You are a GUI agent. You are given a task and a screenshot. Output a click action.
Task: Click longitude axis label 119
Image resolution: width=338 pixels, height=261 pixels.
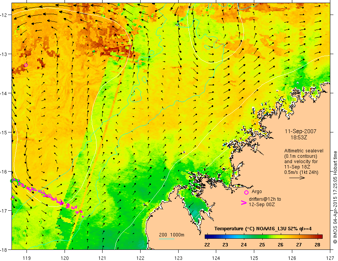click(x=27, y=258)
